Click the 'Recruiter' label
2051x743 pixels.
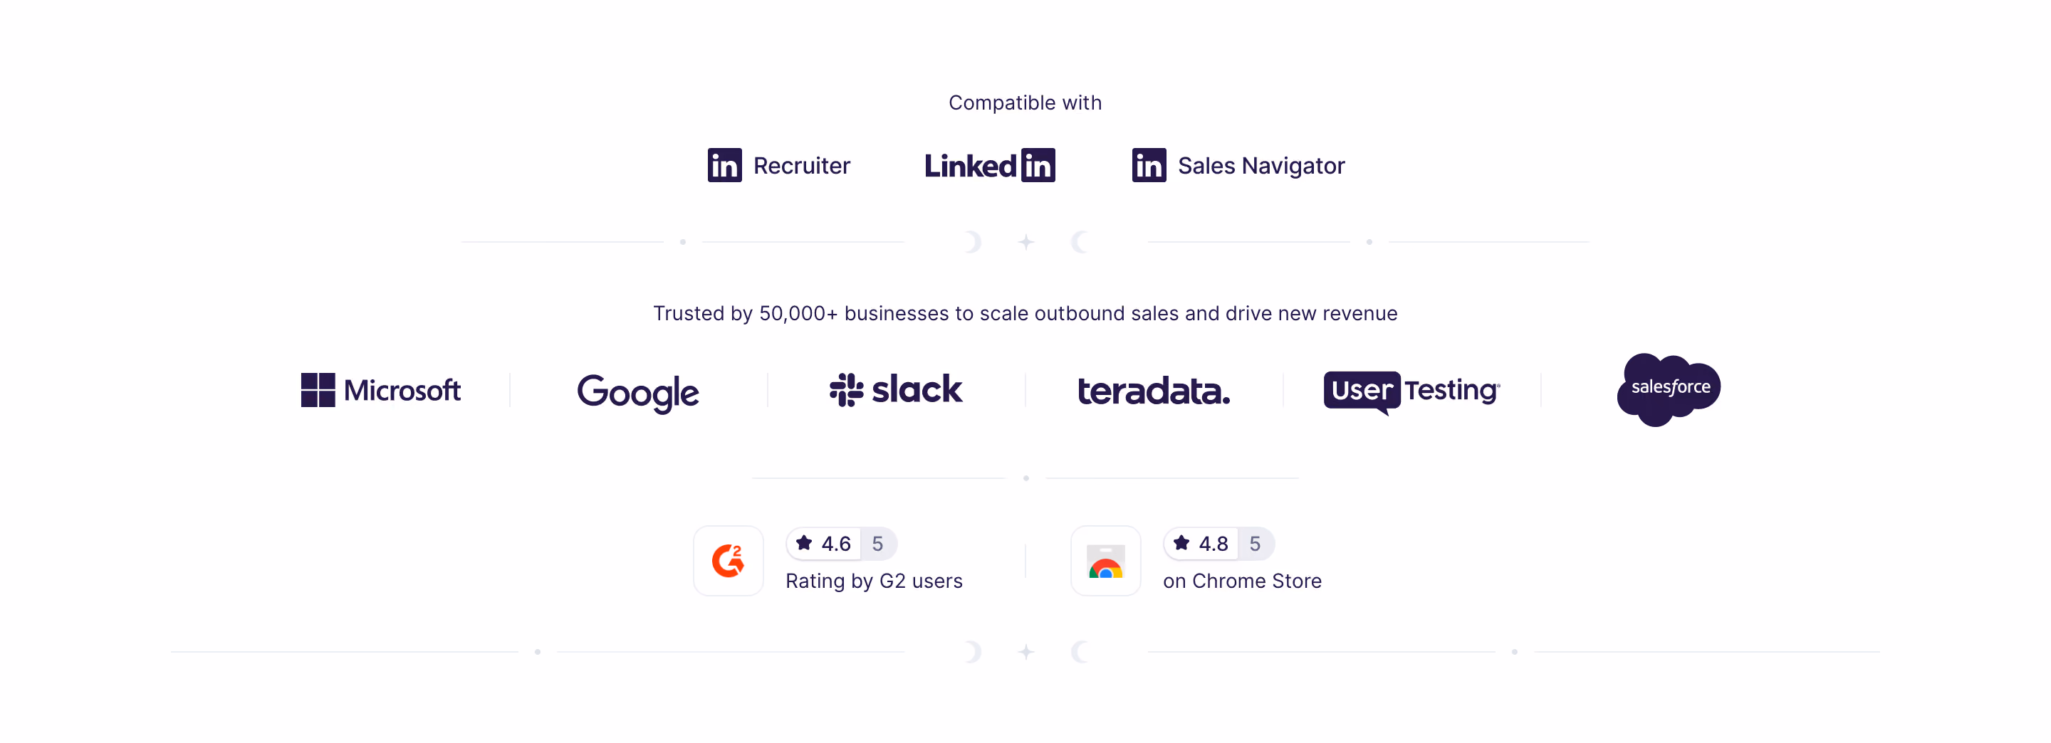[x=802, y=165]
